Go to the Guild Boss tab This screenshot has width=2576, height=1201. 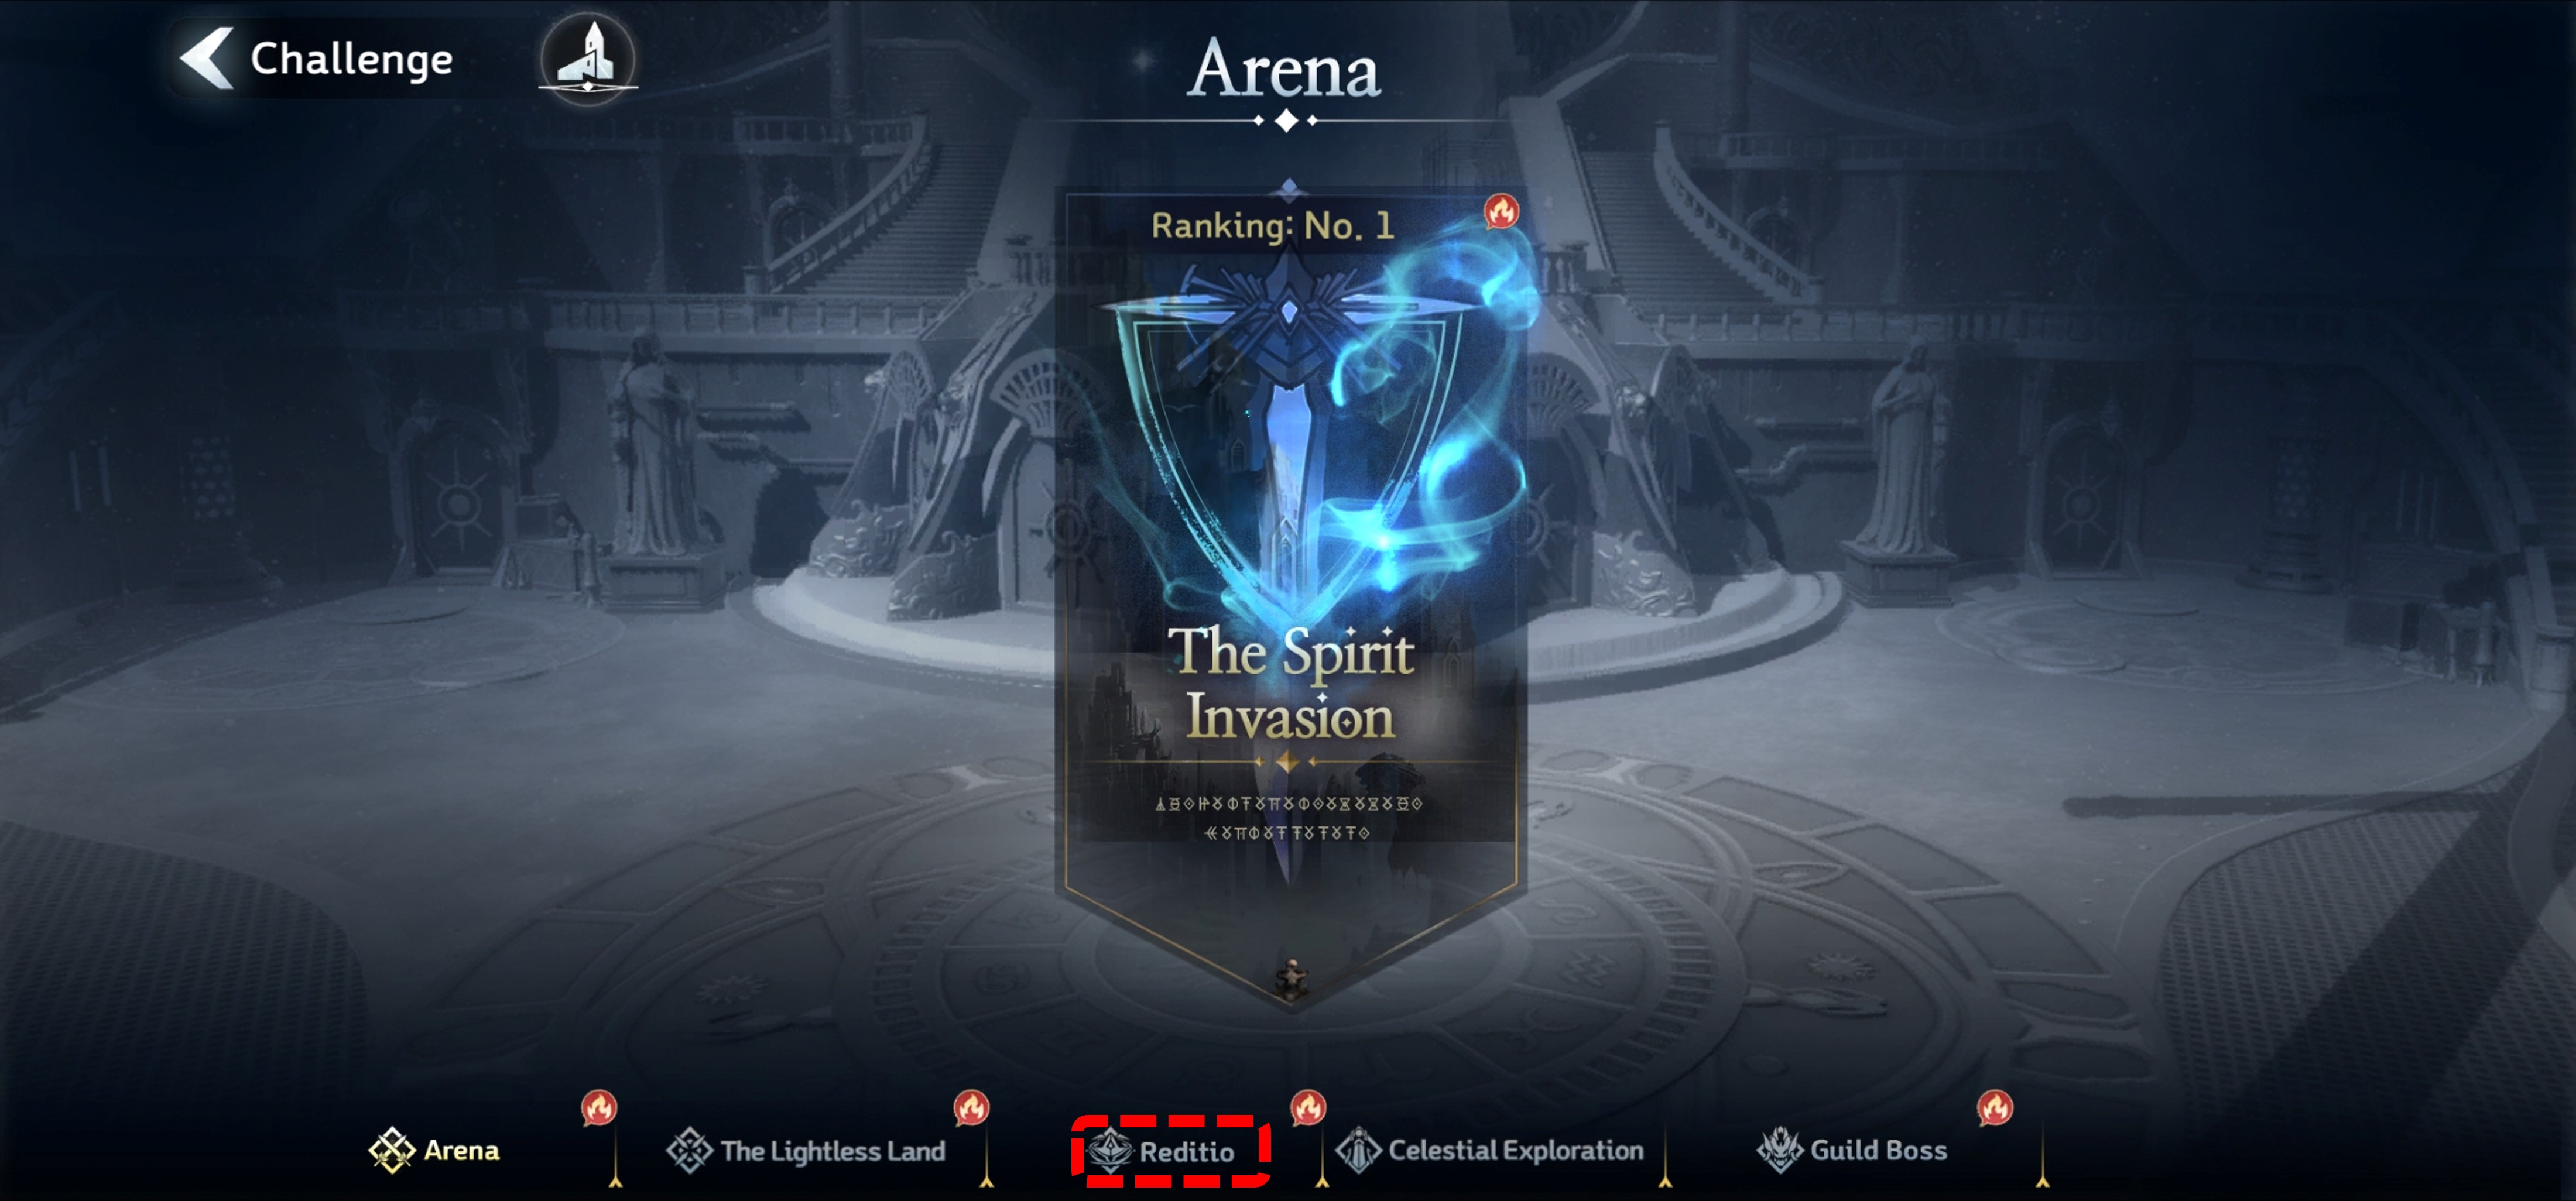1852,1150
